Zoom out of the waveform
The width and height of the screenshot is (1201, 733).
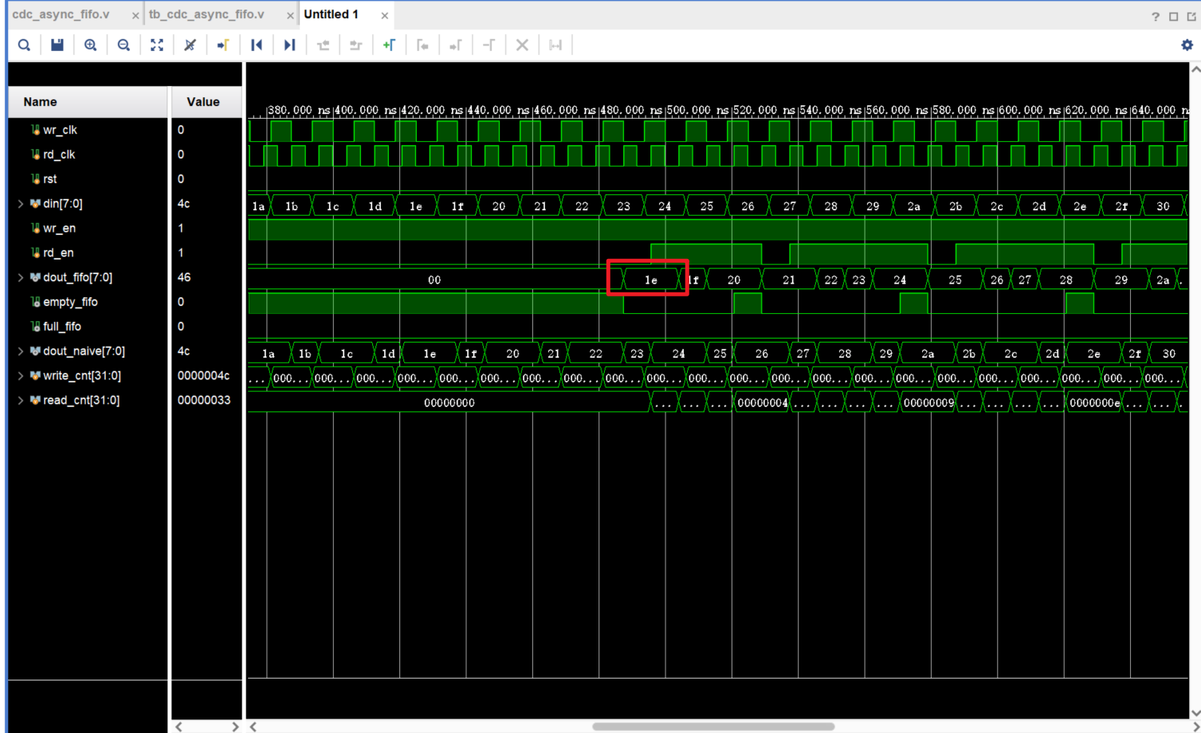(x=124, y=45)
